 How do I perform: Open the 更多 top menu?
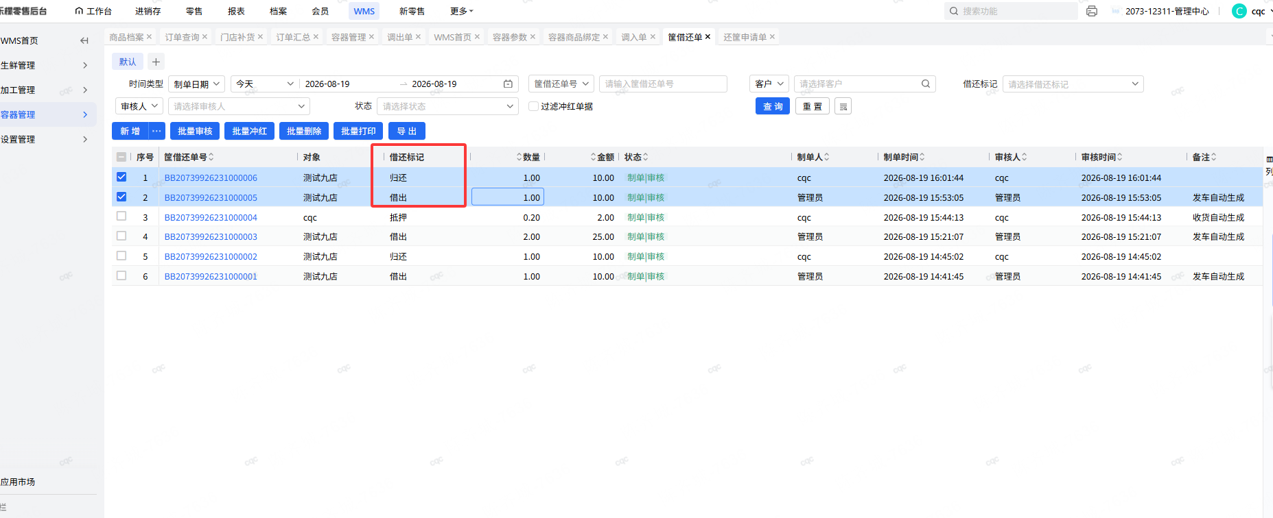462,11
